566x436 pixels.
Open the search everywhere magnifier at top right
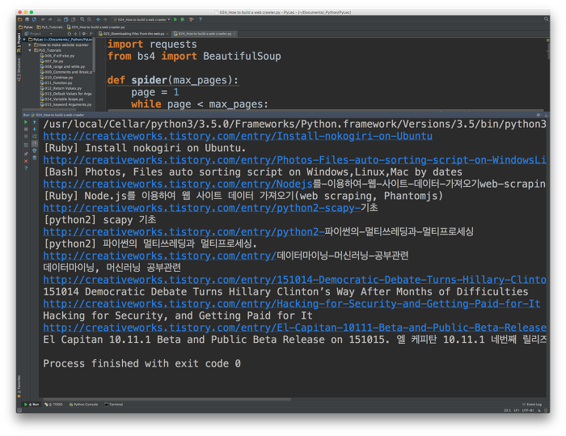(x=546, y=19)
